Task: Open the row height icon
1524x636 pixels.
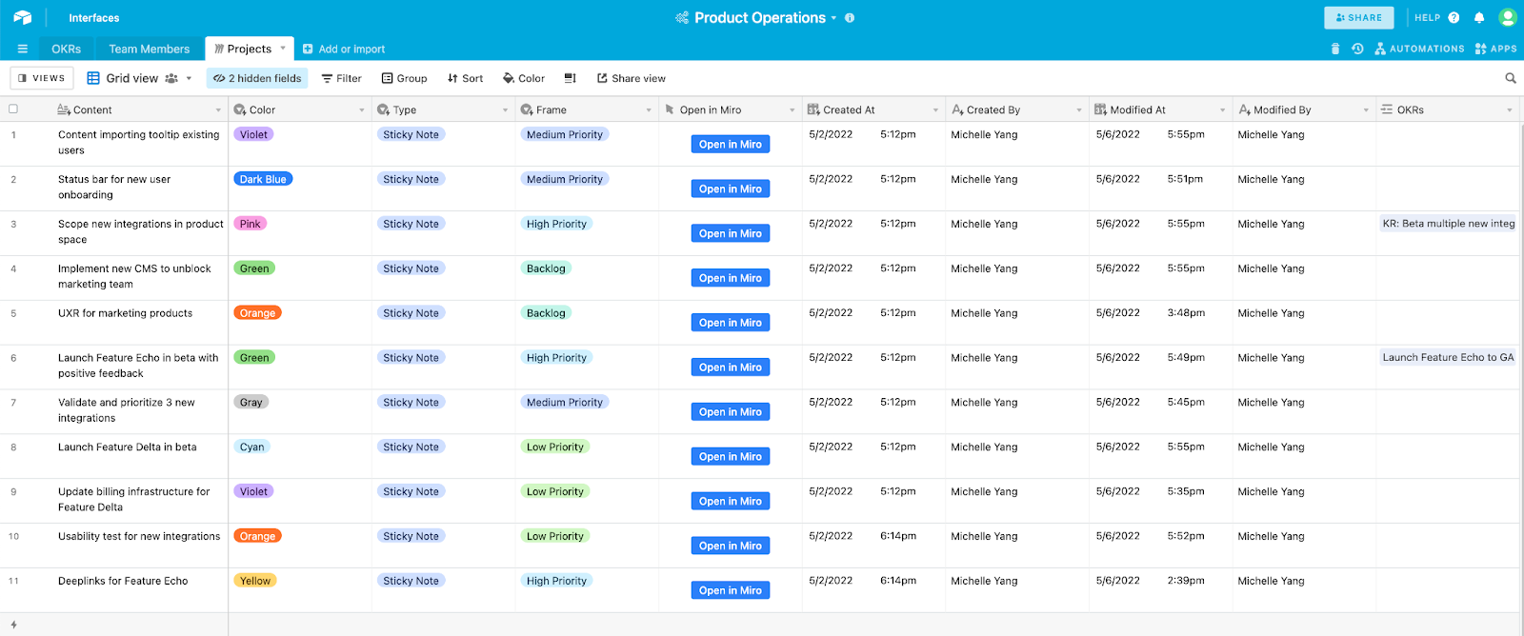Action: 571,78
